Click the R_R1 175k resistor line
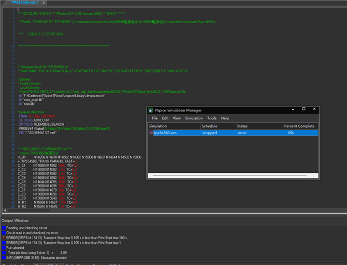The image size is (347, 265). tap(48, 202)
